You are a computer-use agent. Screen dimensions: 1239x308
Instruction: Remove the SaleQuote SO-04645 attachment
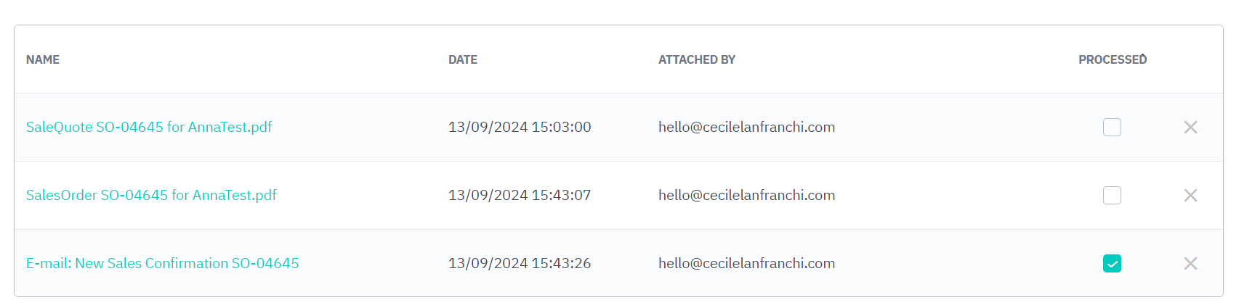click(x=1190, y=128)
